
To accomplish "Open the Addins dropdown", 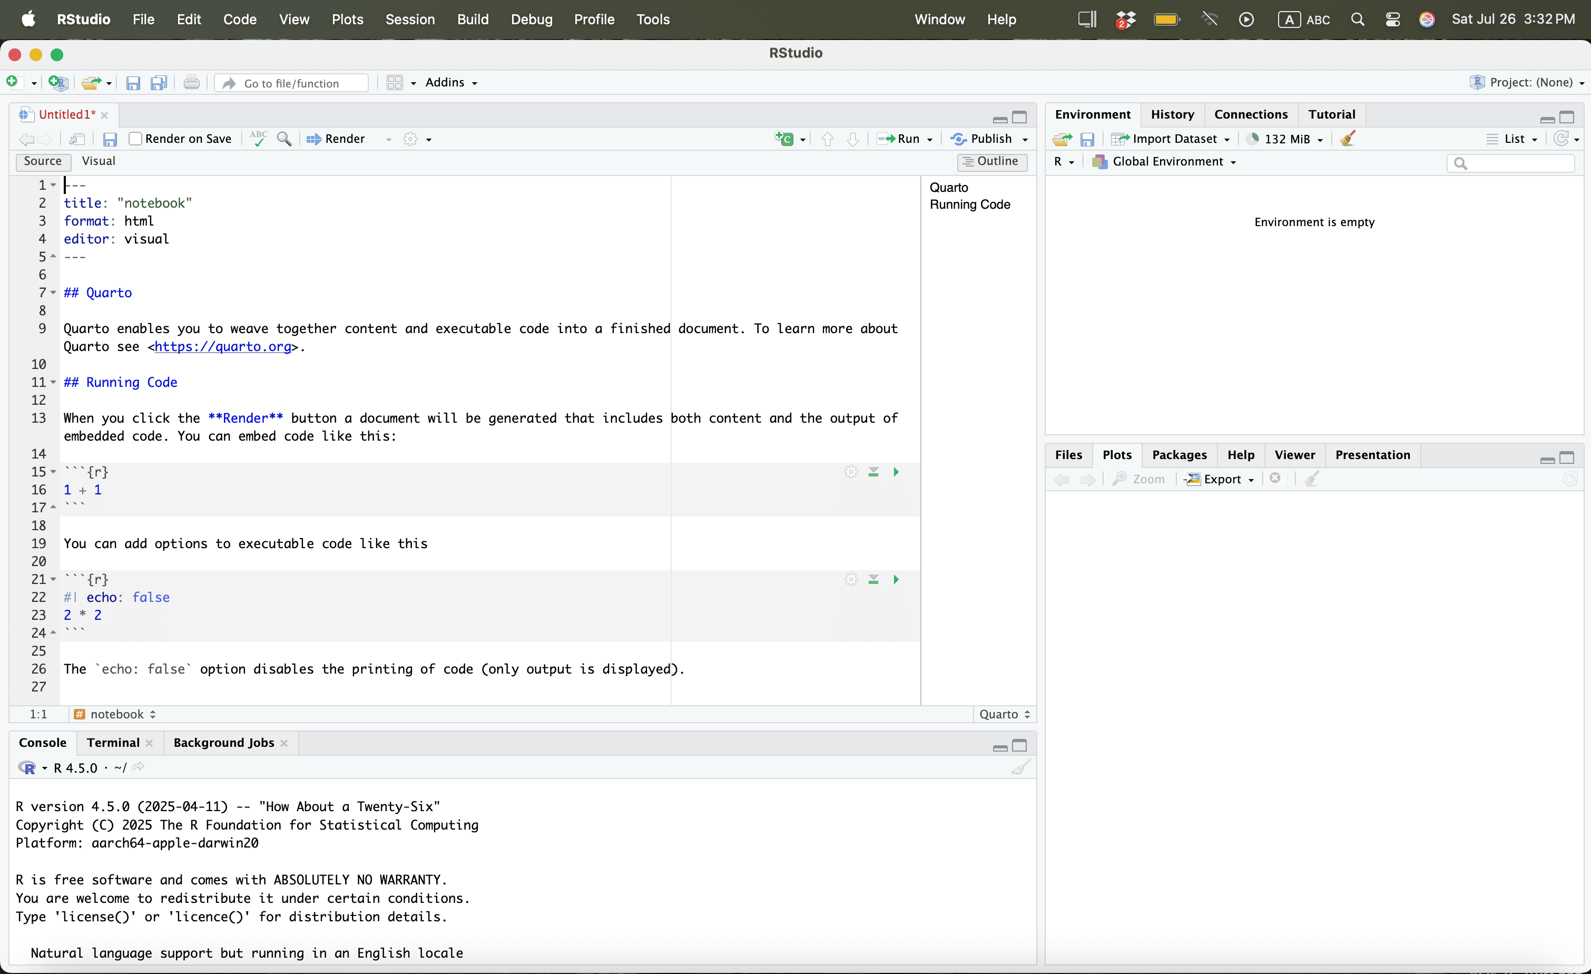I will coord(451,83).
